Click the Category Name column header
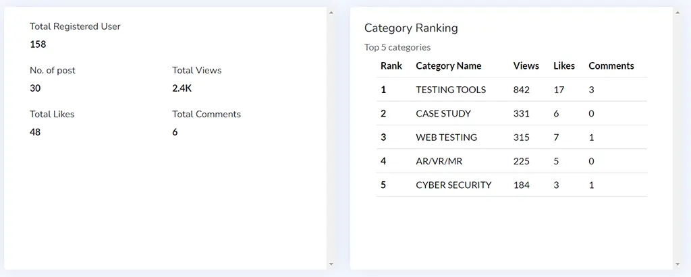This screenshot has height=277, width=691. tap(449, 65)
